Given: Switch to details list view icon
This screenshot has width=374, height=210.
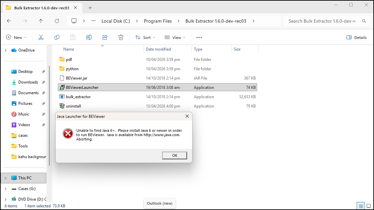Looking at the screenshot, I should (x=361, y=206).
